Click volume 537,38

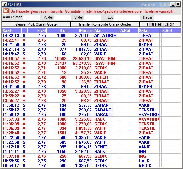coord(85,105)
